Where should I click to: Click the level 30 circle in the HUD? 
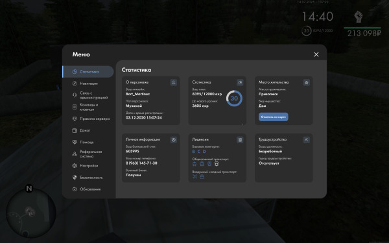[x=307, y=30]
